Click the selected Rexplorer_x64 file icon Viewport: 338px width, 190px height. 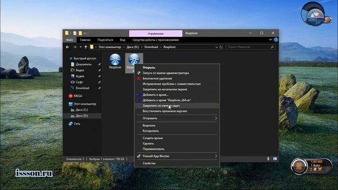pyautogui.click(x=134, y=59)
